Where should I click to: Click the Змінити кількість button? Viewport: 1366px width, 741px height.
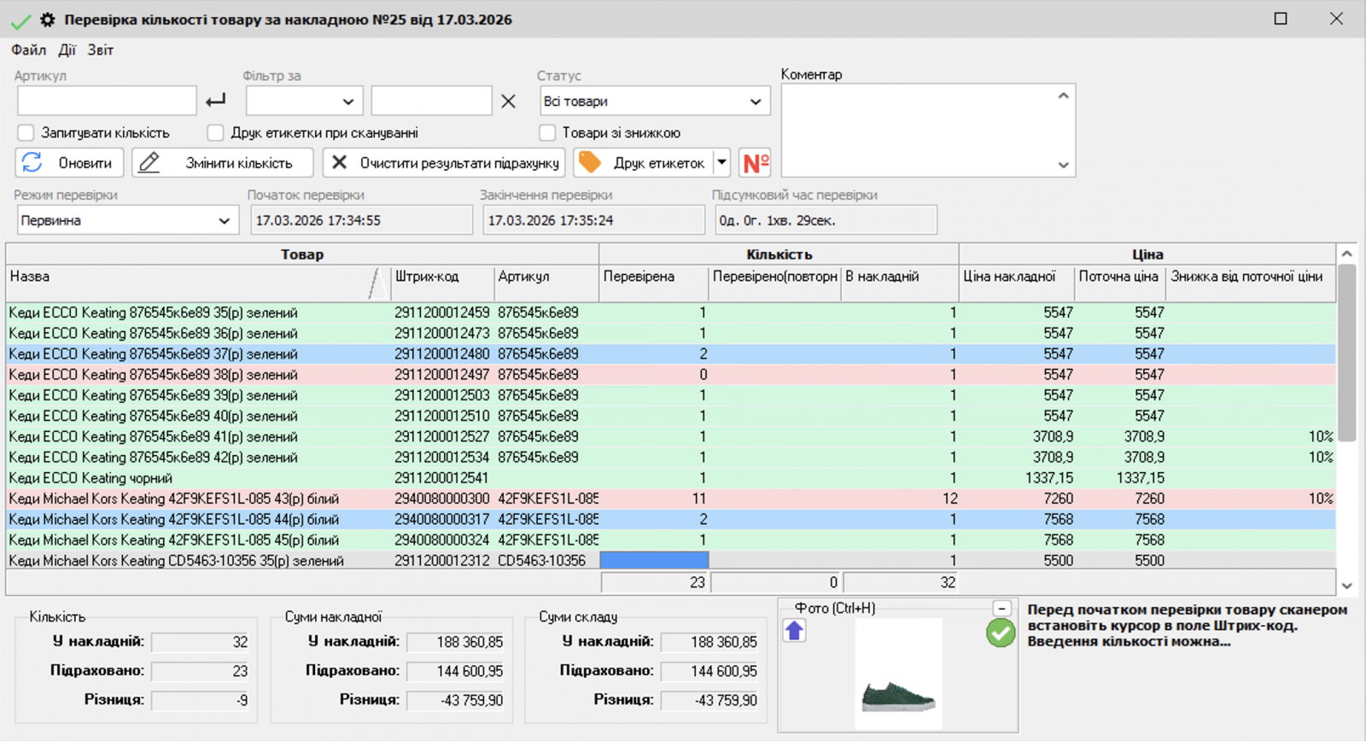click(222, 162)
